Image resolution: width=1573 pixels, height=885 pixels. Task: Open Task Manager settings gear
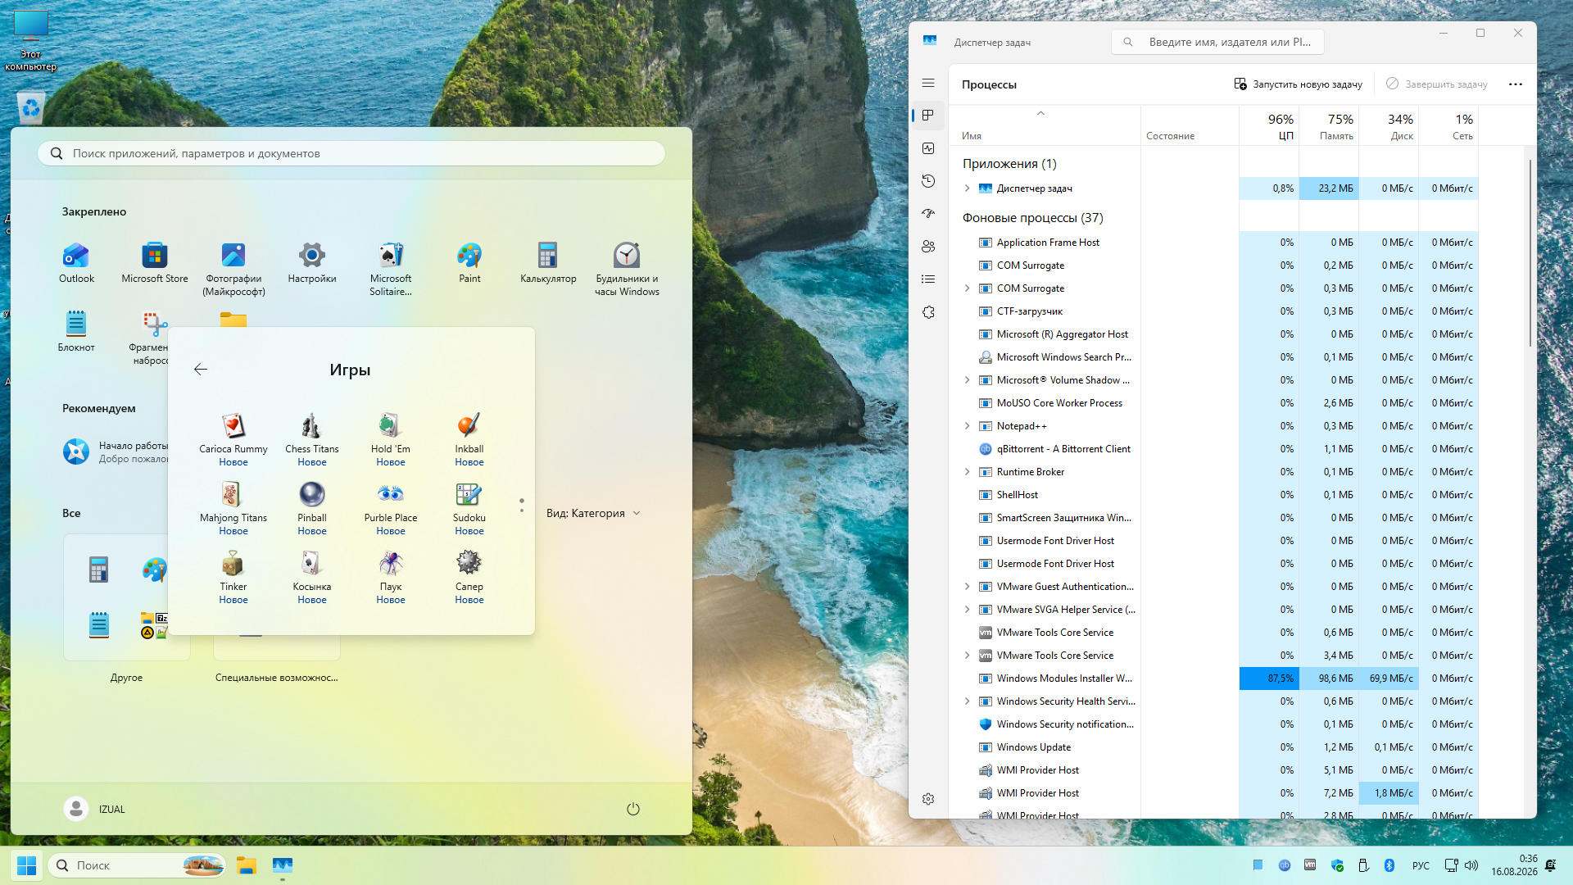pos(928,799)
